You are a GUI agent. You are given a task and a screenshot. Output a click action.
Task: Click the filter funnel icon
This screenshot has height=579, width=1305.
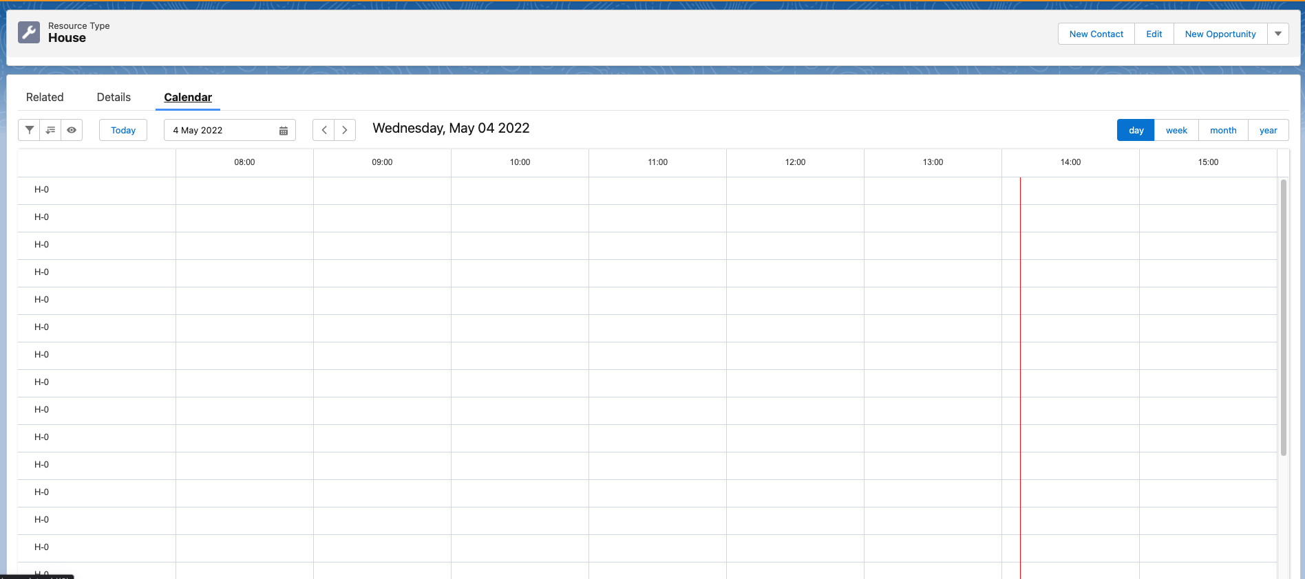[x=29, y=130]
